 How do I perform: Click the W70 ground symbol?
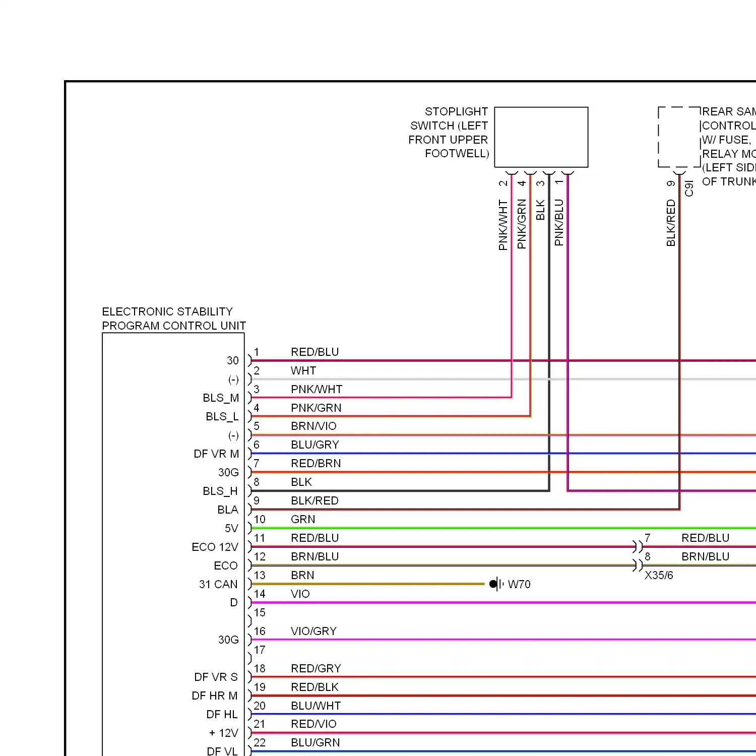click(x=496, y=584)
